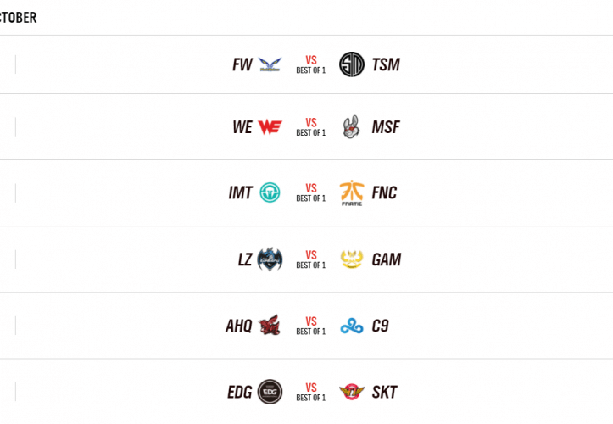Open the LZ vs GAM match row
Image resolution: width=613 pixels, height=424 pixels.
pyautogui.click(x=310, y=259)
